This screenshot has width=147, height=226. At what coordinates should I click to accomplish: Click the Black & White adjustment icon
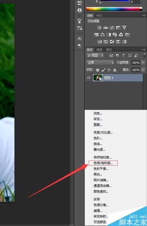coord(109,35)
